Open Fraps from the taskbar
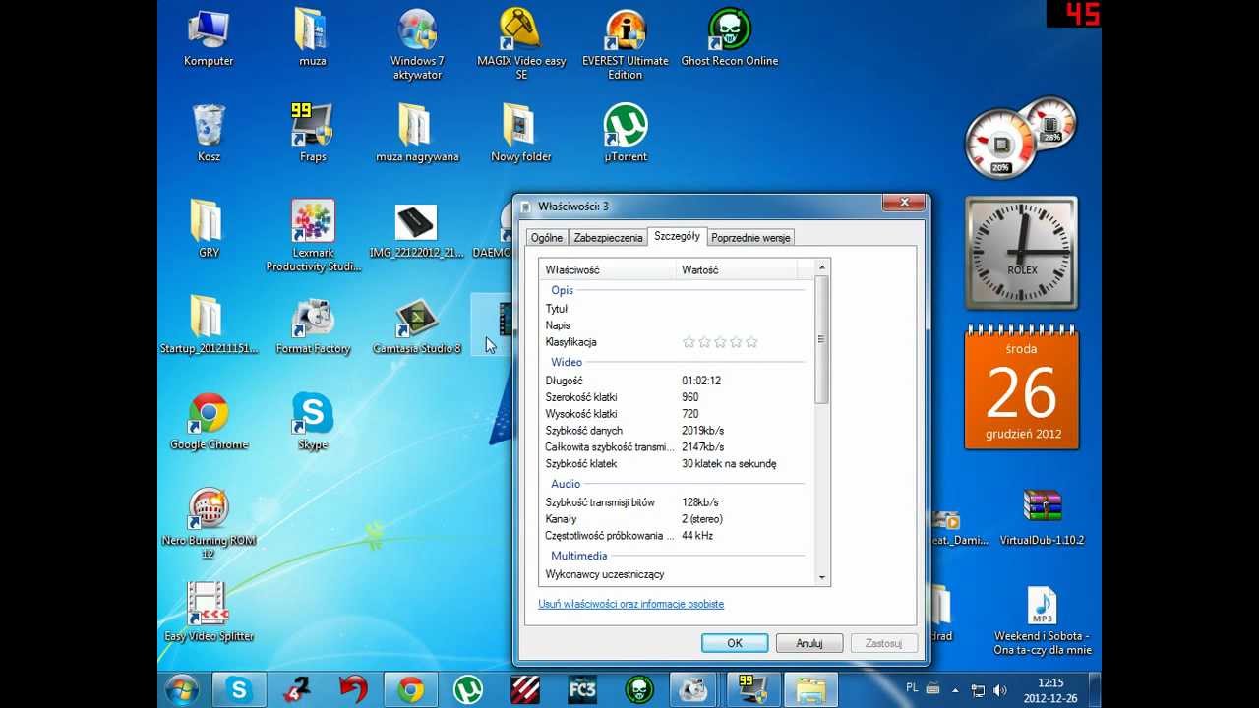 (754, 689)
